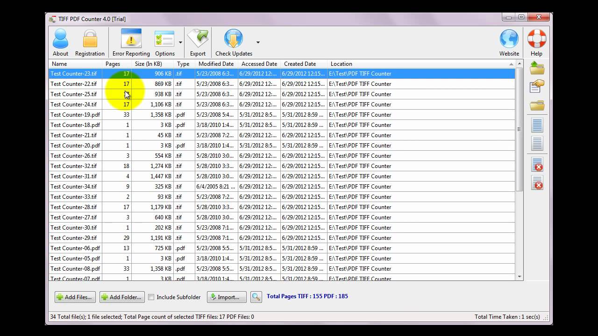Sort by the Pages column header

117,64
